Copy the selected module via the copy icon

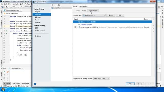click(59, 5)
